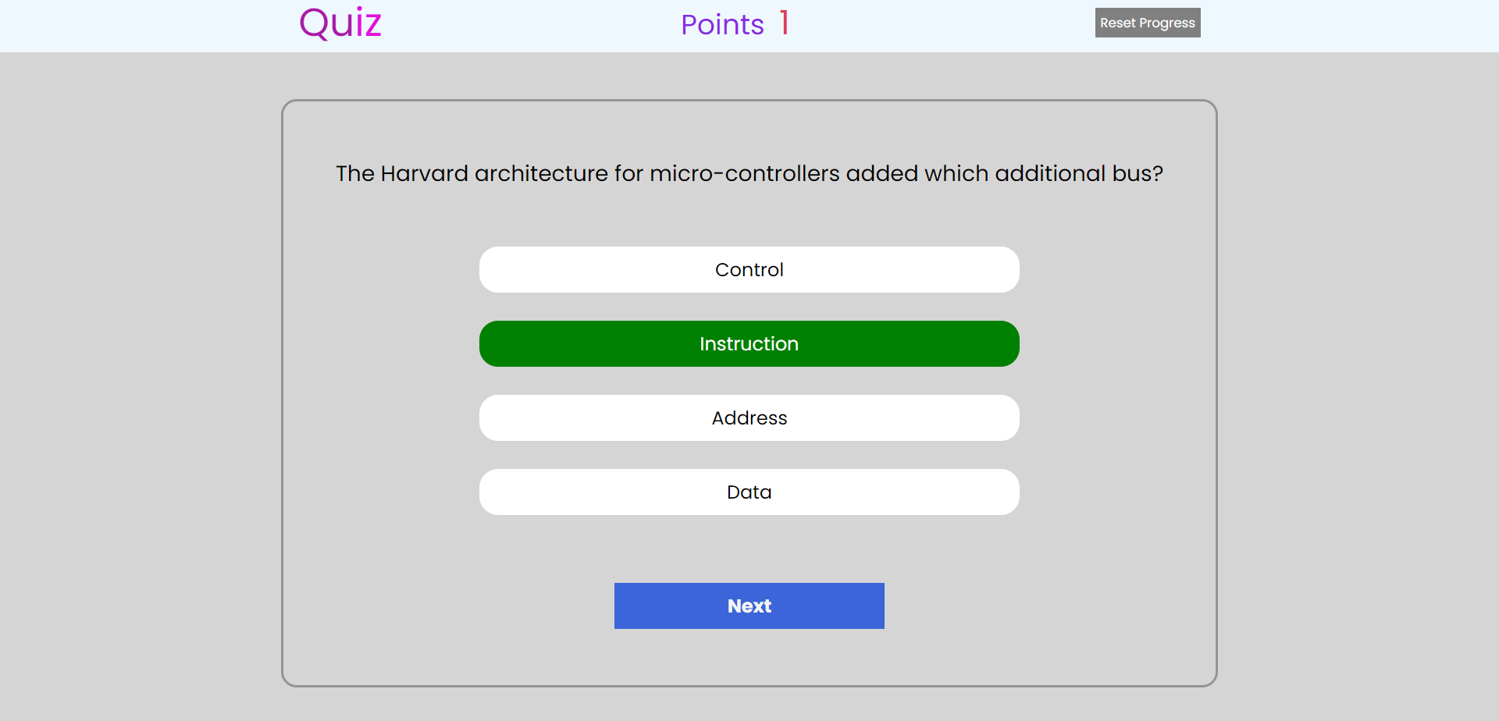Image resolution: width=1499 pixels, height=721 pixels.
Task: Click the highlighted green Instruction answer
Action: 749,343
